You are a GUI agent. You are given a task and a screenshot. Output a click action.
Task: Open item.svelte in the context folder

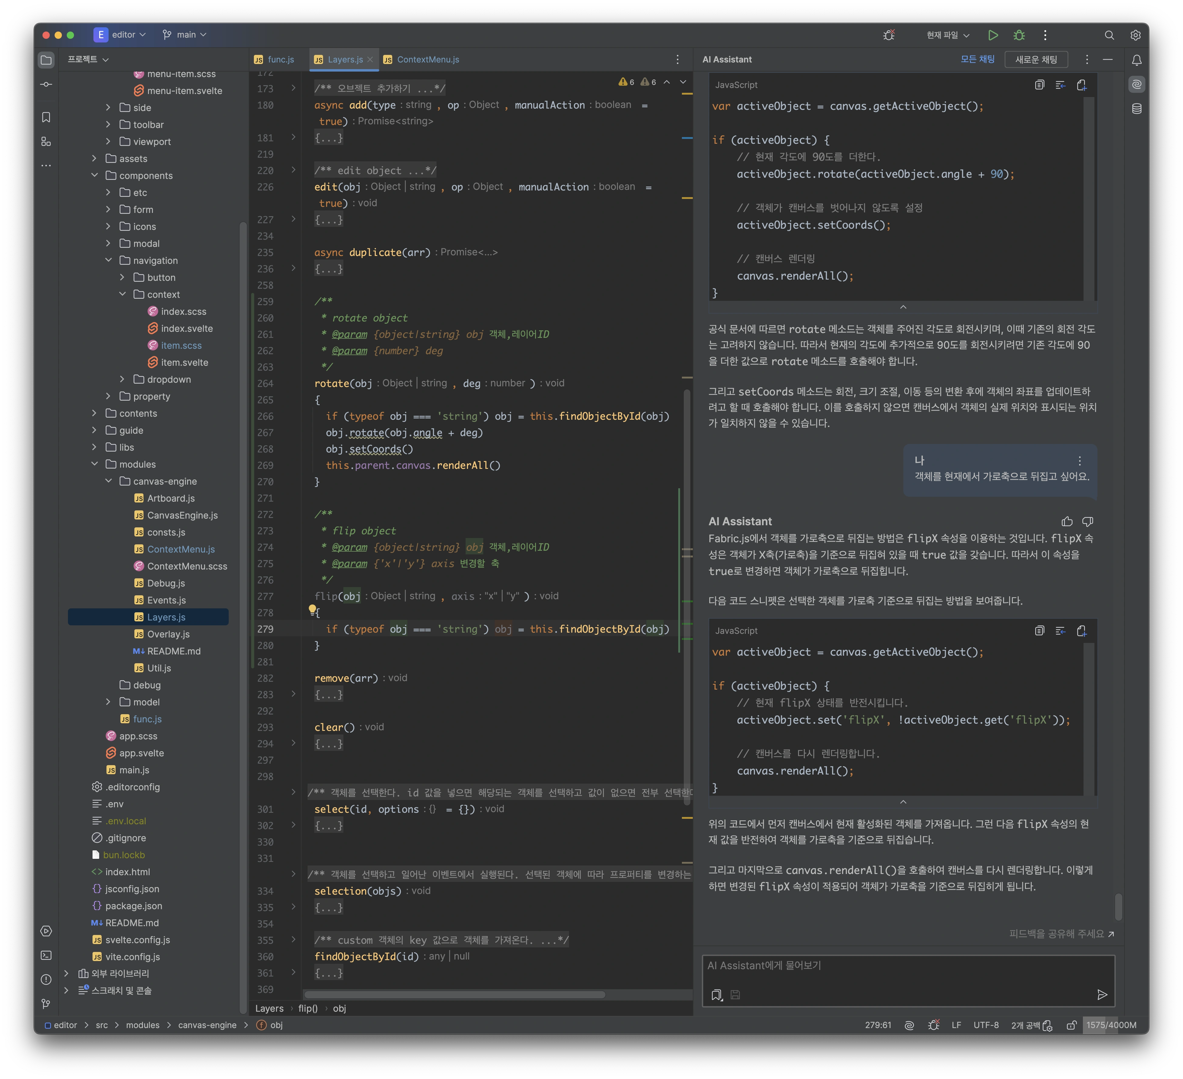[184, 363]
